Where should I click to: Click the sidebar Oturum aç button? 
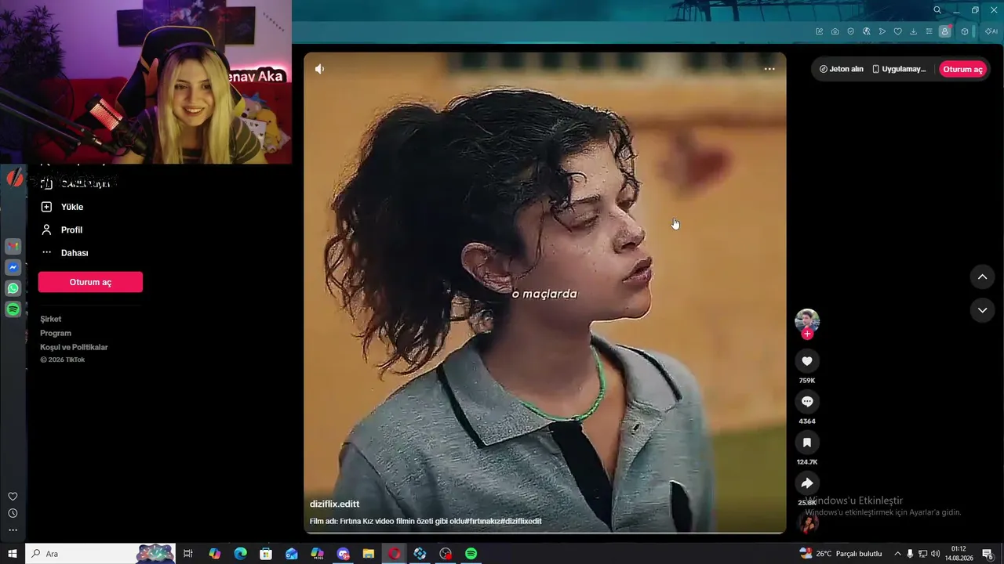(90, 282)
